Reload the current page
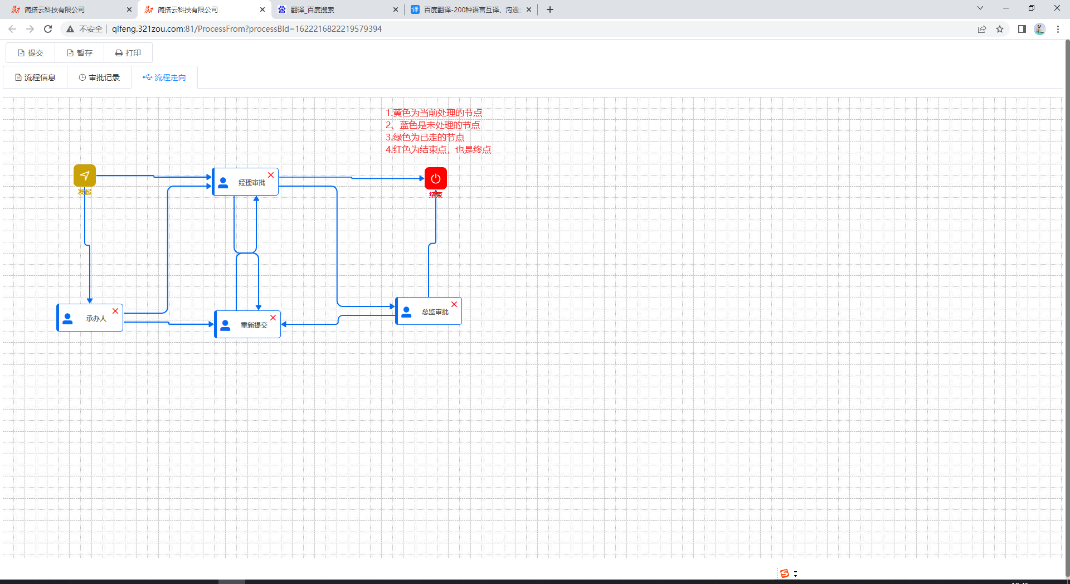1070x584 pixels. tap(48, 29)
